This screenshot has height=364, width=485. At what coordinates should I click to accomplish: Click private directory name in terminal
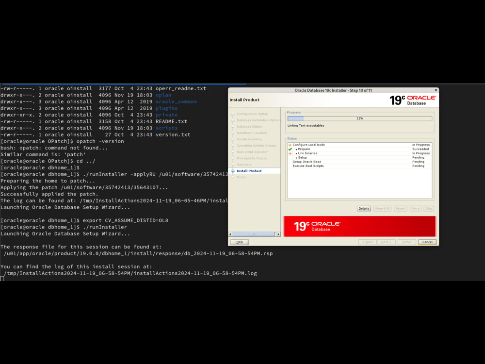tap(166, 115)
